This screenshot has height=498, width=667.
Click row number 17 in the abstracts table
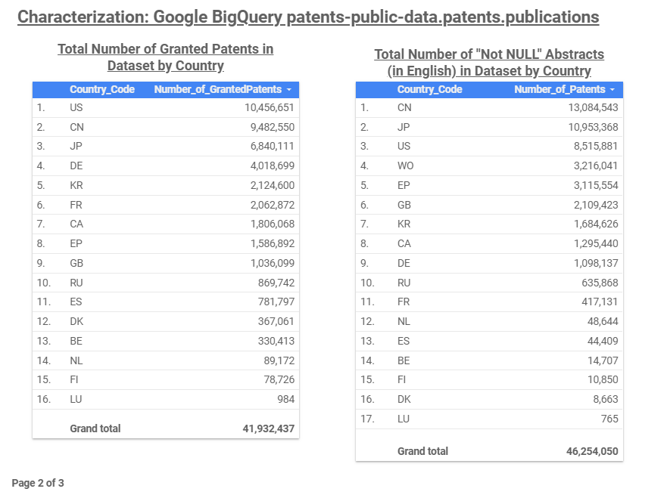coord(367,419)
